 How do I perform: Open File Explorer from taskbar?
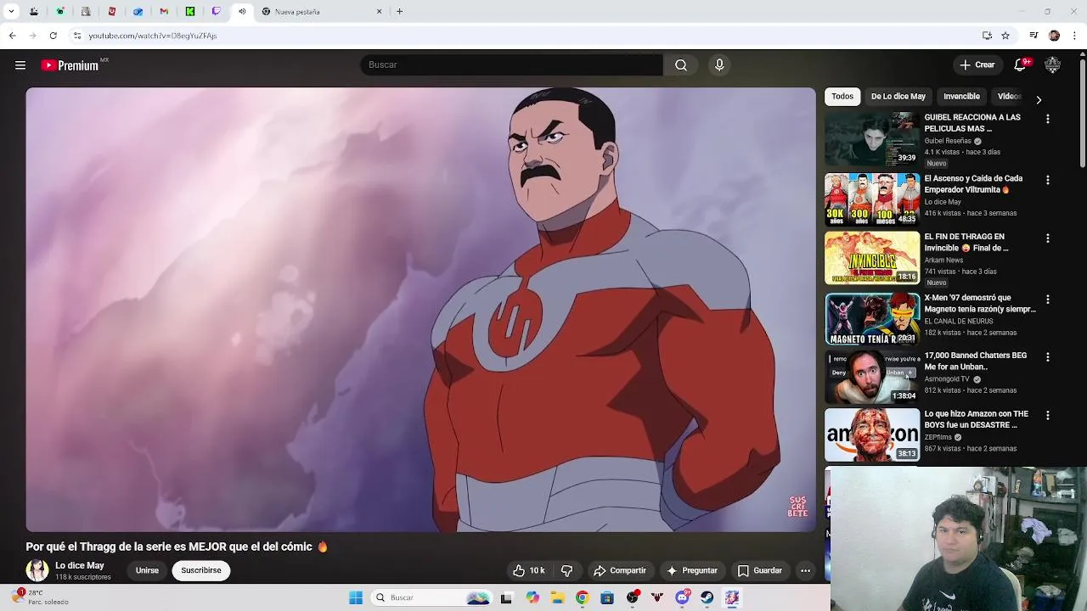tap(557, 597)
